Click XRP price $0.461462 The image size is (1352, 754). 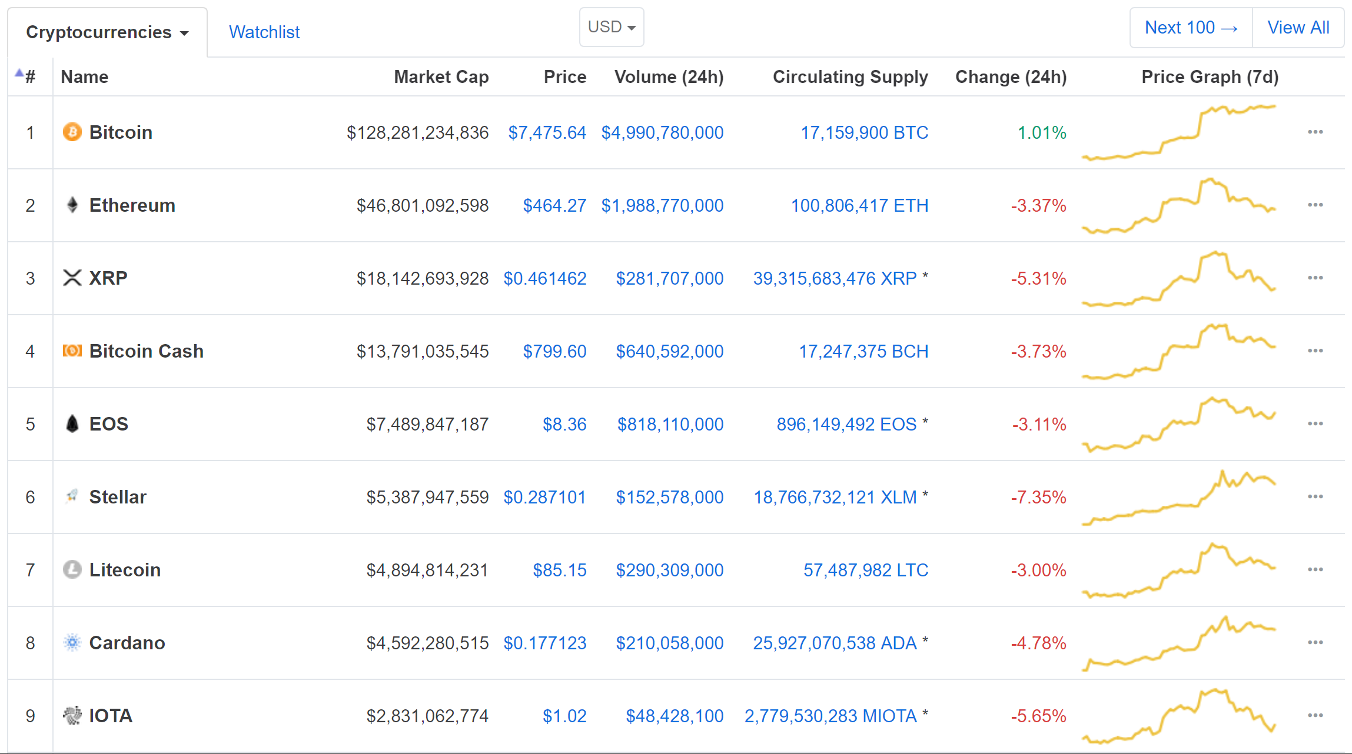[x=545, y=278]
